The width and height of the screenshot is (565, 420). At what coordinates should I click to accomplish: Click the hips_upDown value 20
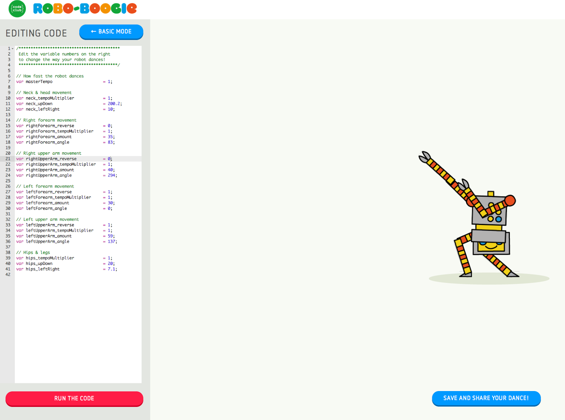[110, 264]
